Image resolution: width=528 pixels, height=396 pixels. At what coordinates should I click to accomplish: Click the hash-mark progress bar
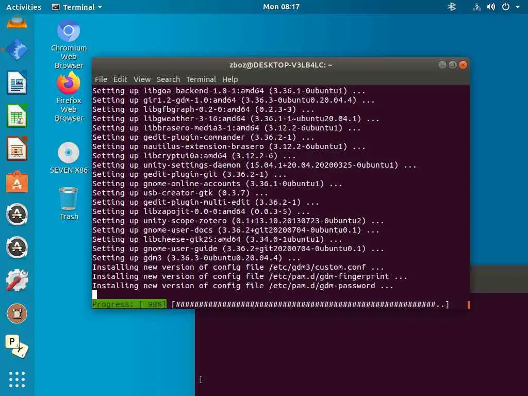point(310,304)
